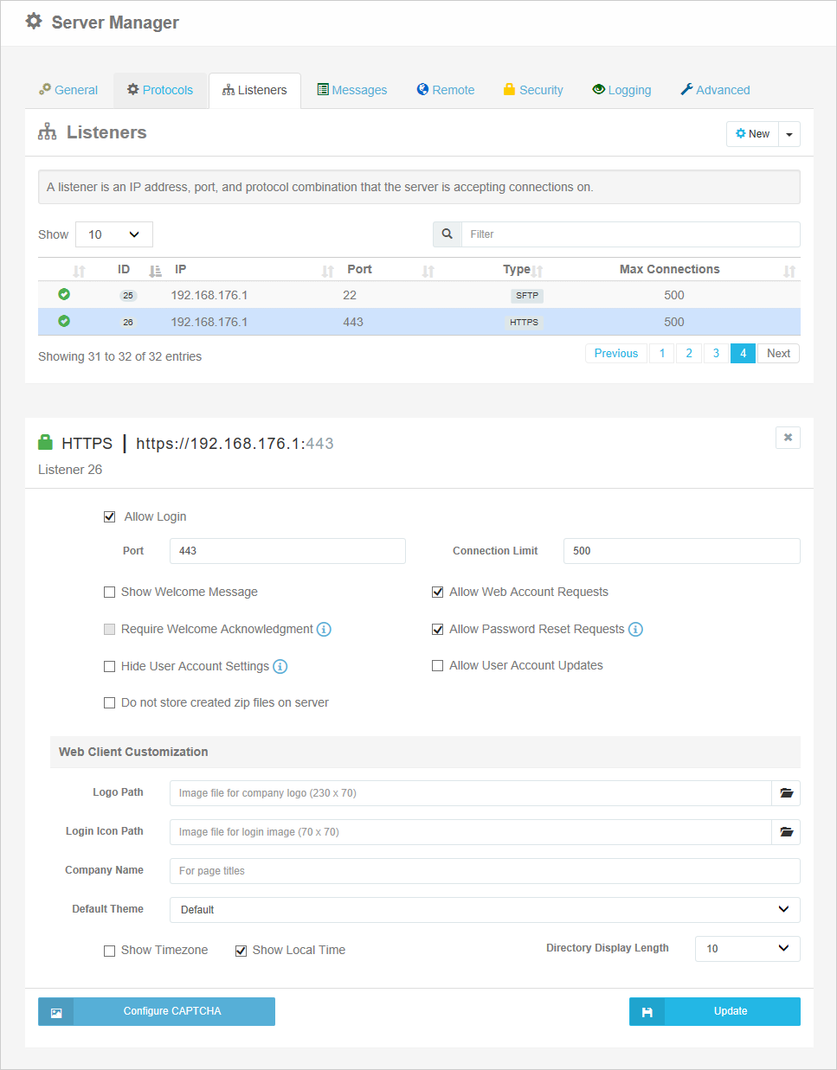Click inside the Company Name input field
This screenshot has width=837, height=1070.
[485, 870]
